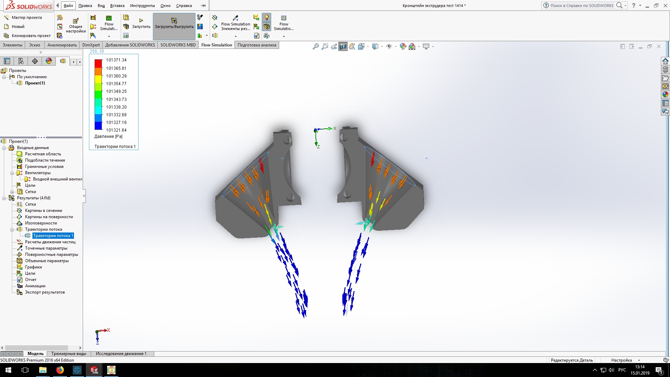Image resolution: width=670 pixels, height=377 pixels.
Task: Switch to the Подготовка анализа tab
Action: click(x=257, y=45)
